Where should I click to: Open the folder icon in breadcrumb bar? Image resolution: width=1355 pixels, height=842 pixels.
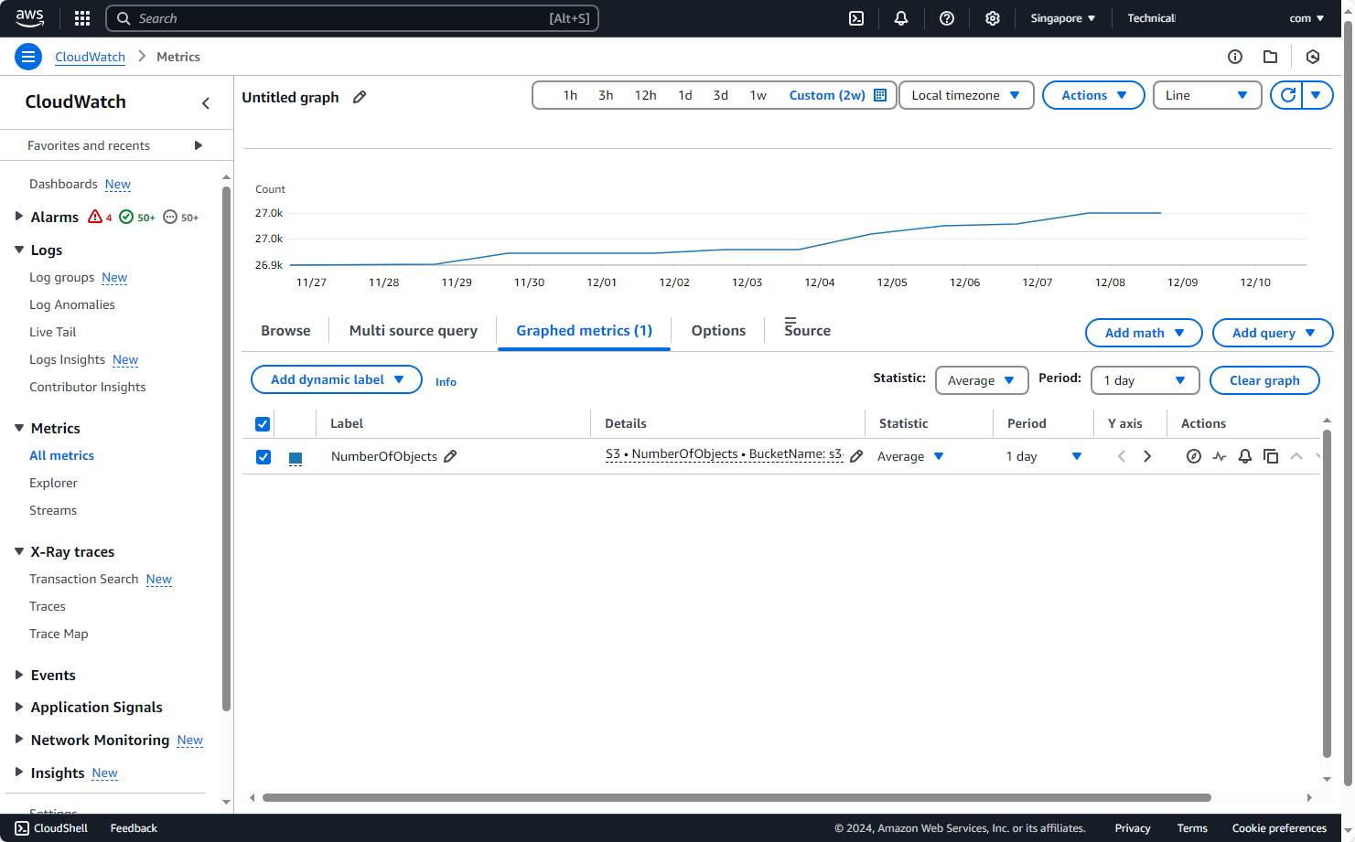pos(1270,57)
